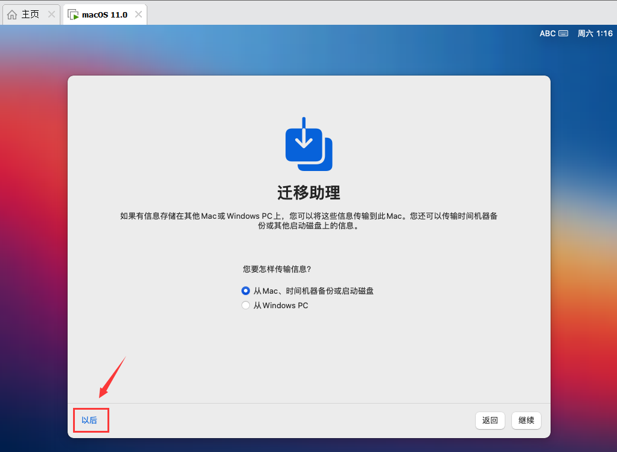Click the description paragraph starting 如果有信息存储
The height and width of the screenshot is (452, 617).
pos(309,221)
